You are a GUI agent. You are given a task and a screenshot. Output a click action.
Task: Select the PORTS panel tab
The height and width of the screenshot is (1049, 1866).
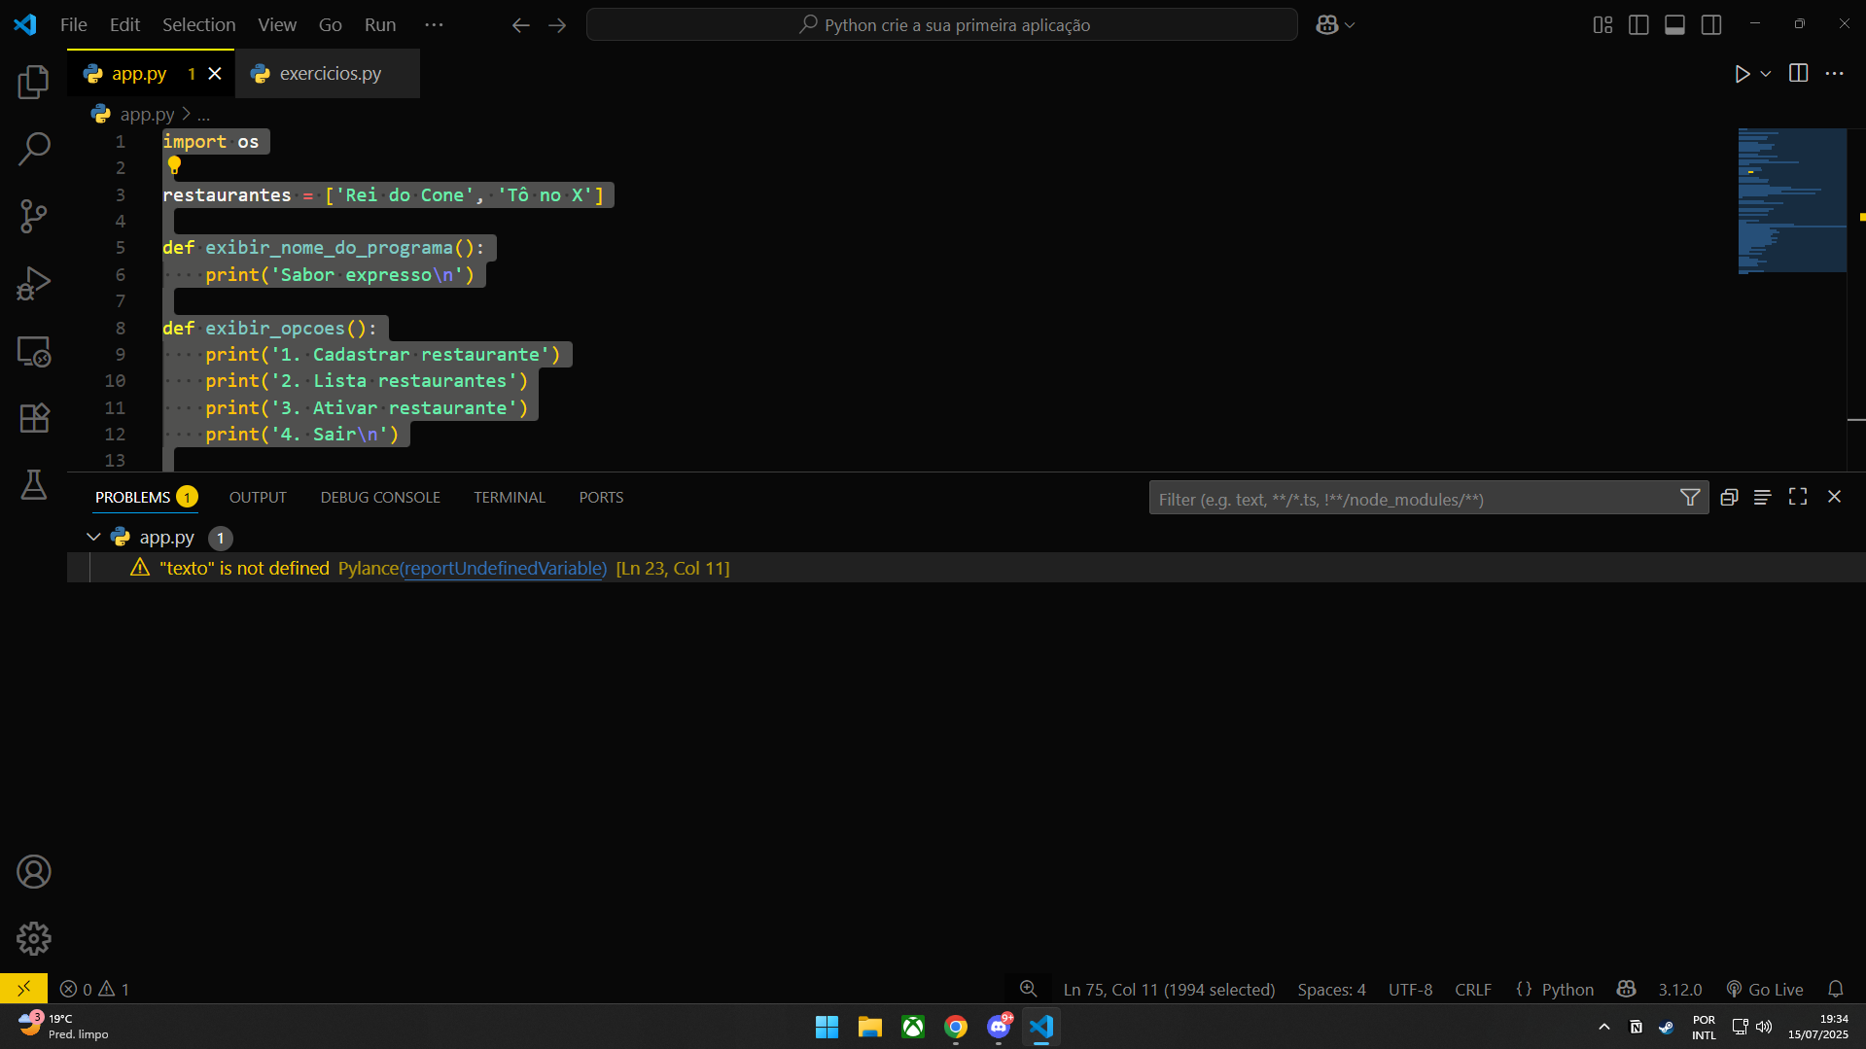601,497
